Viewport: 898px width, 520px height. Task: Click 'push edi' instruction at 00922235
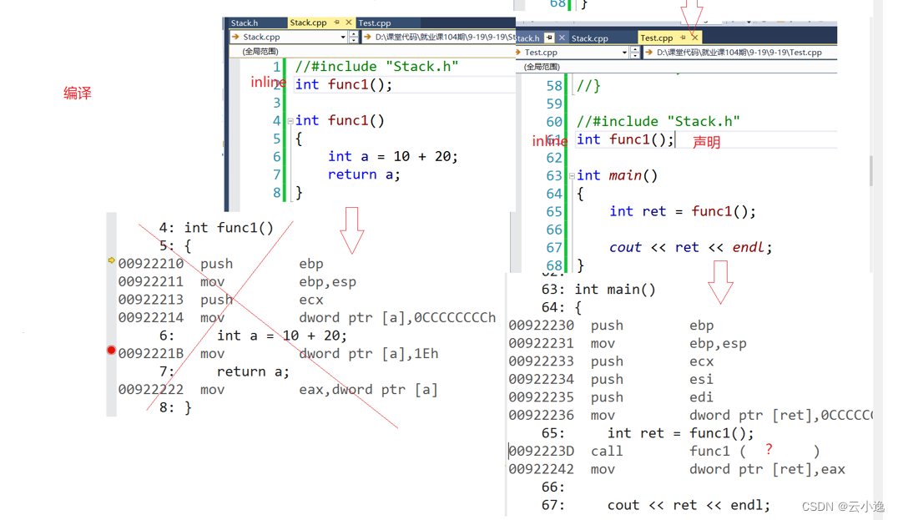click(612, 397)
